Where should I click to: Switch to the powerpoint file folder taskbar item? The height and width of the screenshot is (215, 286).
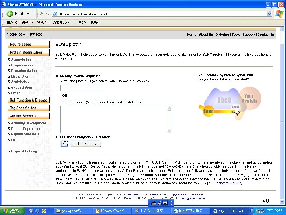pyautogui.click(x=73, y=211)
